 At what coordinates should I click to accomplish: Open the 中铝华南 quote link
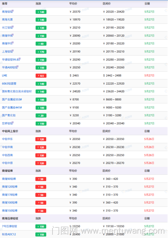click(7, 147)
